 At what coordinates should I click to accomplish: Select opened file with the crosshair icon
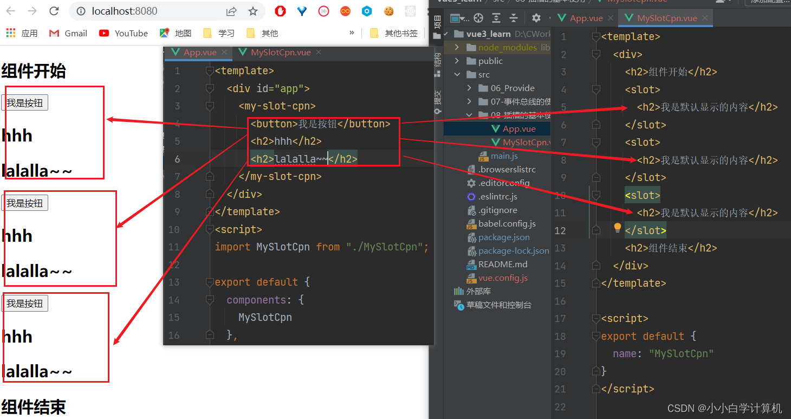(478, 18)
